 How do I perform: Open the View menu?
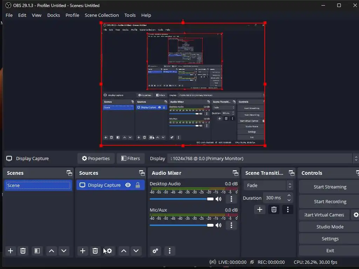pos(36,15)
